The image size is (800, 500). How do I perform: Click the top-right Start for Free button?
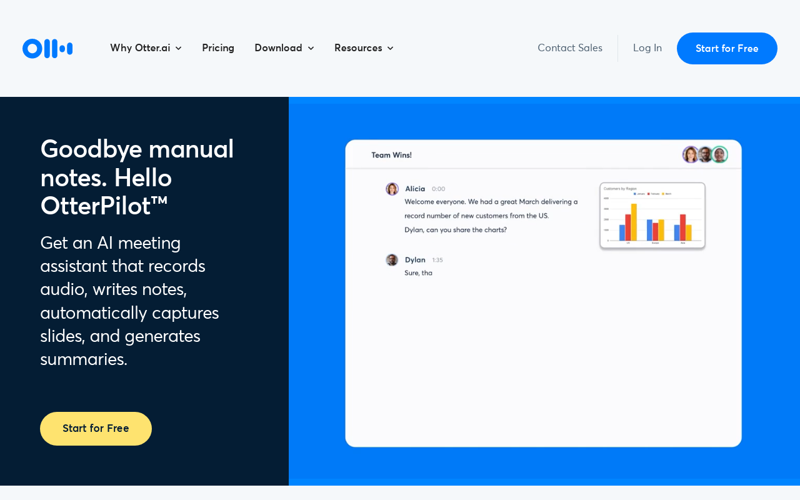point(727,47)
